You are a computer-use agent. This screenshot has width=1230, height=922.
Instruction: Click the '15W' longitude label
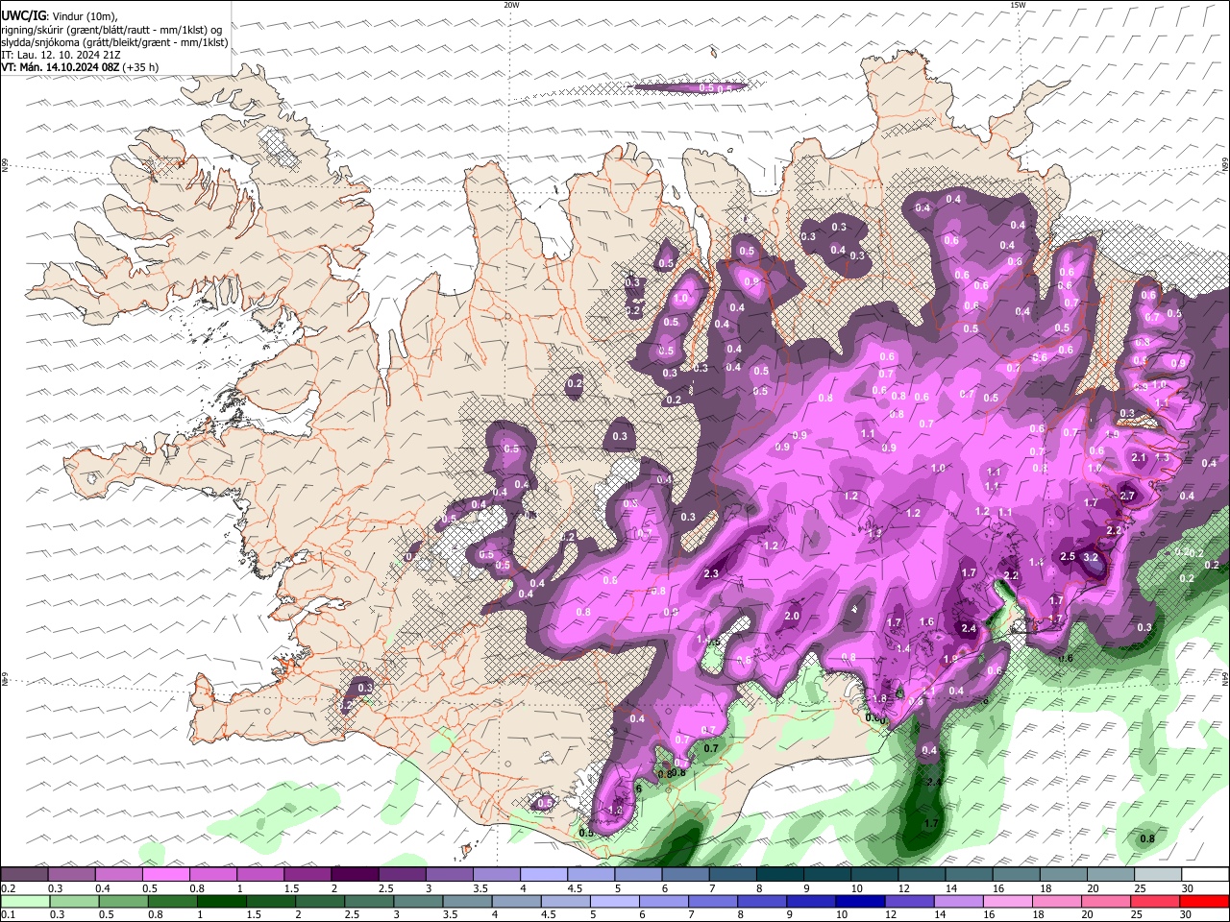[x=1018, y=5]
